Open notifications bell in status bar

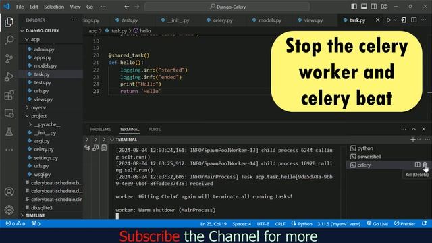(425, 223)
